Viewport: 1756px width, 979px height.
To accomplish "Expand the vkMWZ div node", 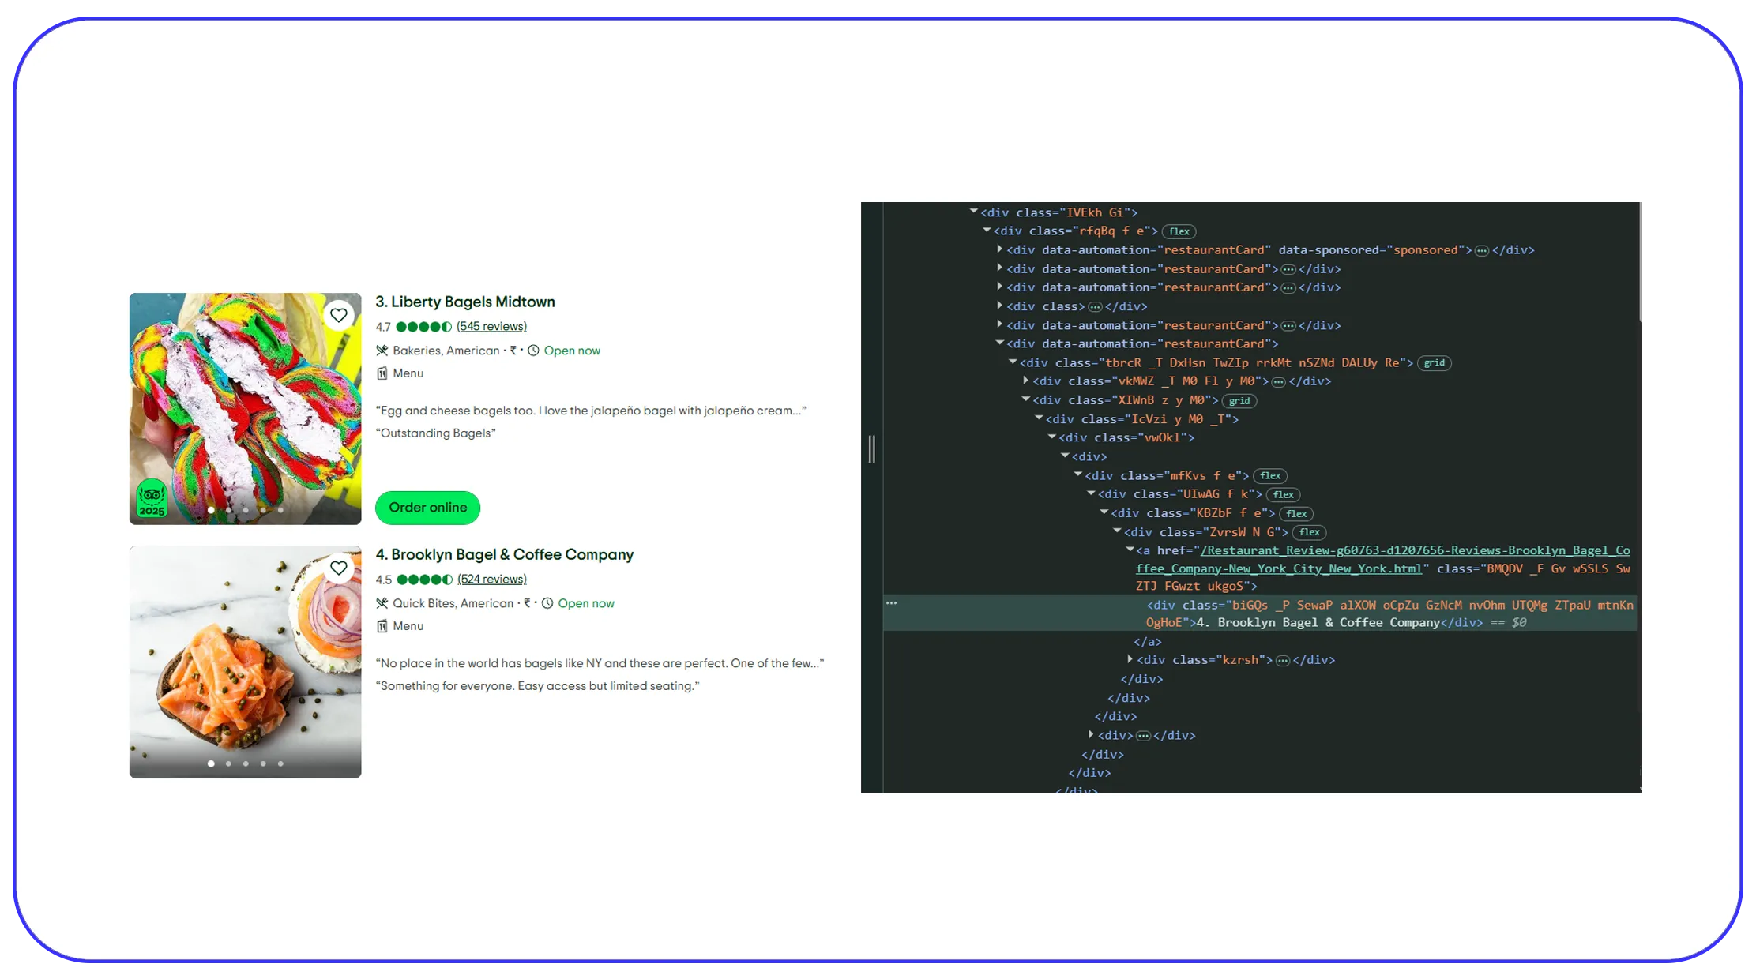I will pos(1025,381).
